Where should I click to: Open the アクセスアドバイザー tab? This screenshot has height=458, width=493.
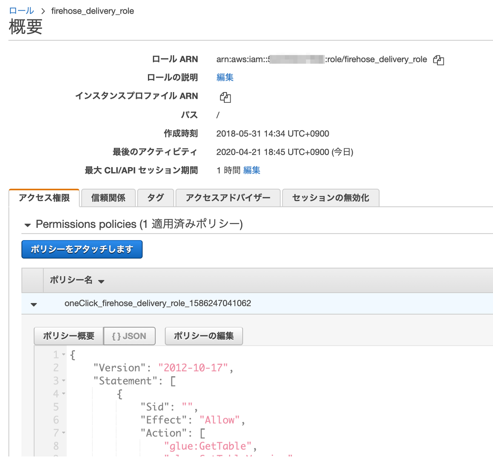(x=228, y=198)
